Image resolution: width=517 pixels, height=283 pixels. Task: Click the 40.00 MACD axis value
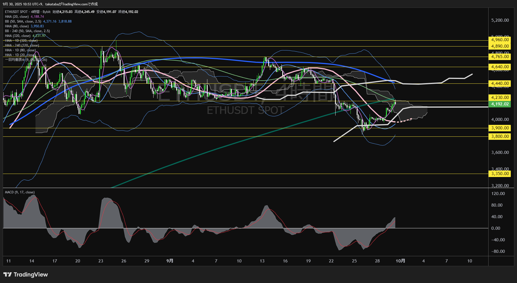497,217
